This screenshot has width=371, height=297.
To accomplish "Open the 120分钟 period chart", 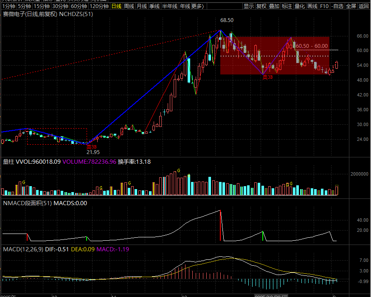I will tap(99, 6).
